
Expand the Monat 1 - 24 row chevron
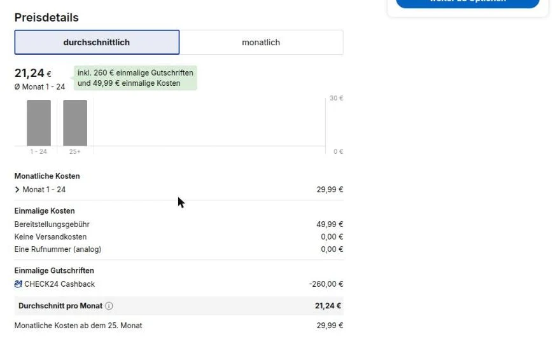tap(17, 189)
